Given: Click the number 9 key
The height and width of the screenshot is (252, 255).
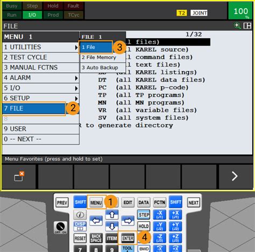Looking at the screenshot, I should pos(112,249).
